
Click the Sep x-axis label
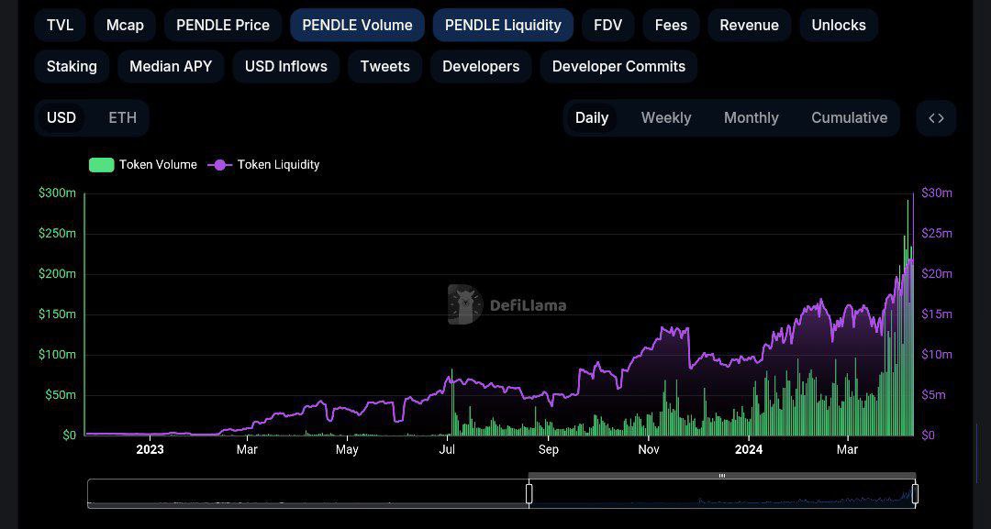(548, 449)
